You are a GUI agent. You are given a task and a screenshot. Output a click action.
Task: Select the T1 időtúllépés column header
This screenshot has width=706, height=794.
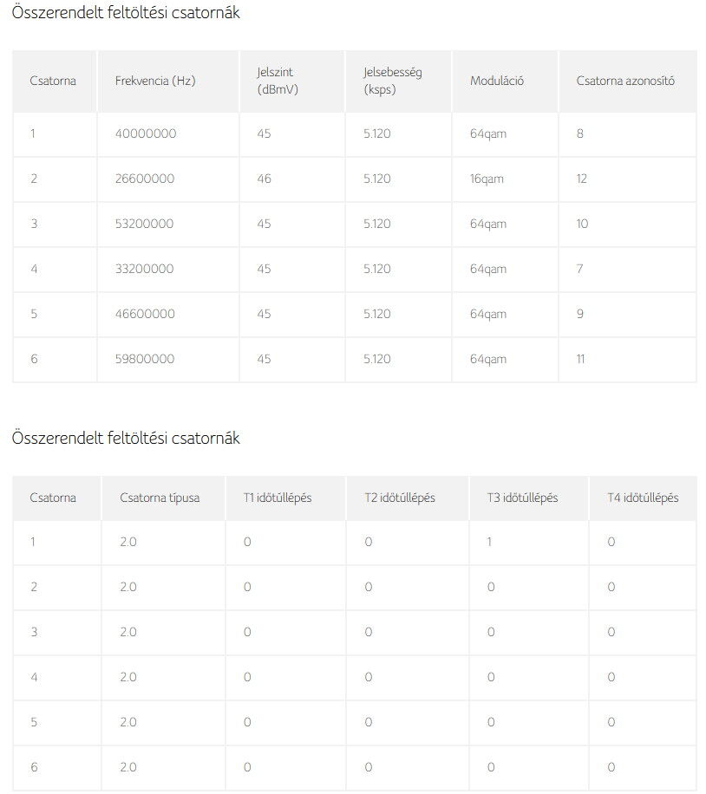278,498
